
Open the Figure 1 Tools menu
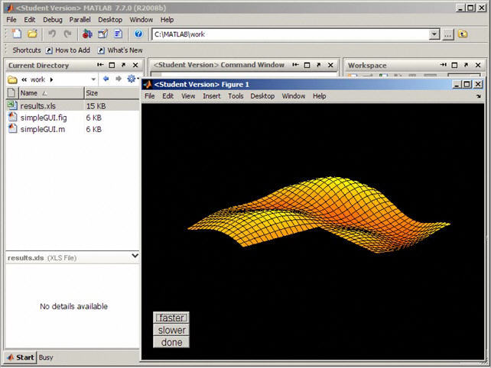coord(236,96)
